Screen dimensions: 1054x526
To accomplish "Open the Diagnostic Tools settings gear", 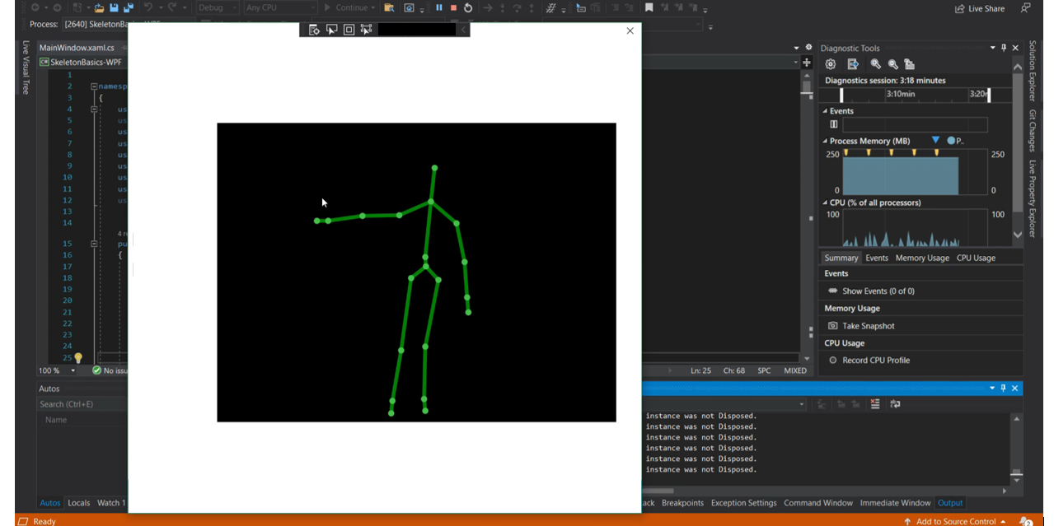I will coord(829,63).
